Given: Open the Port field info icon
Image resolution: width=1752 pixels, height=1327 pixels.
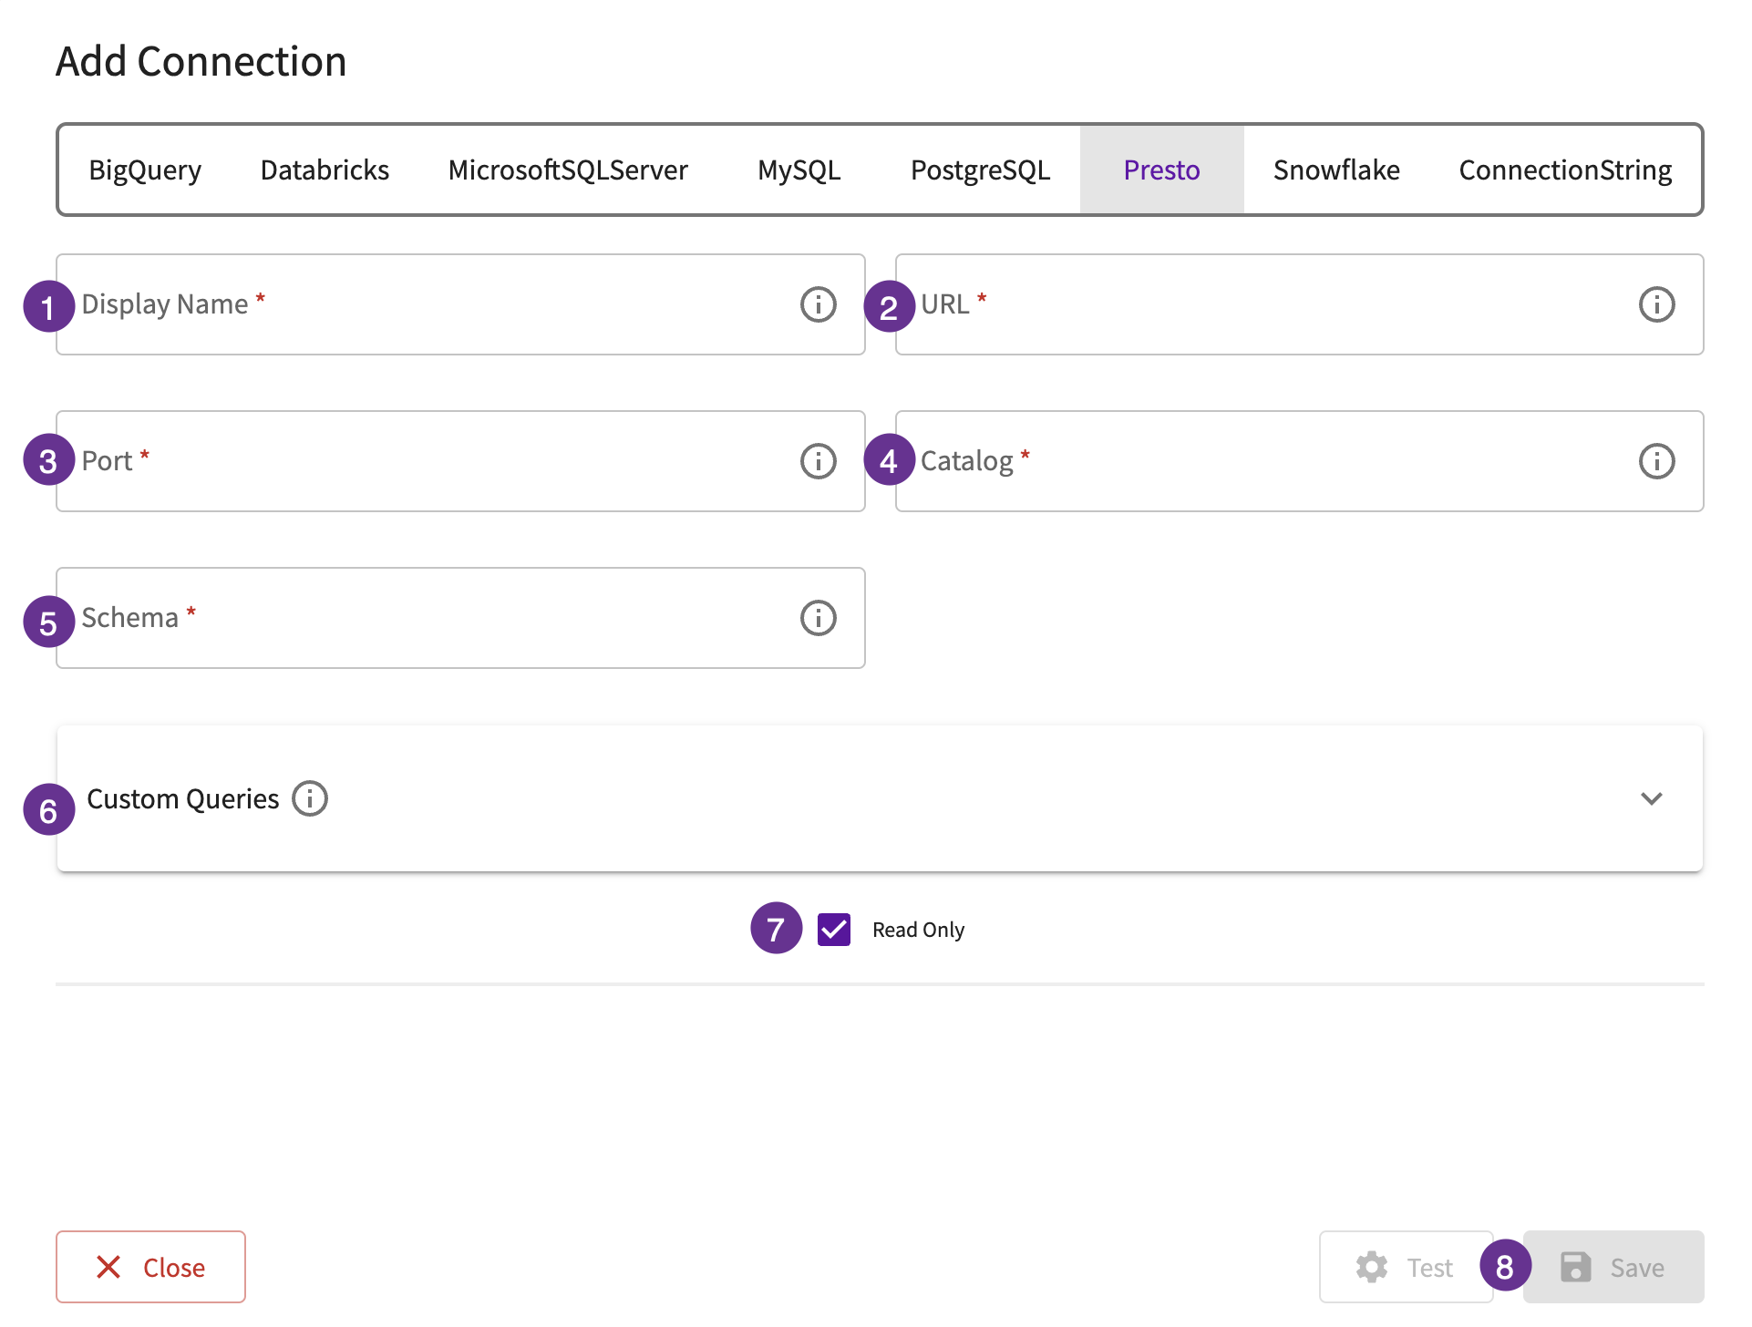Looking at the screenshot, I should [818, 461].
